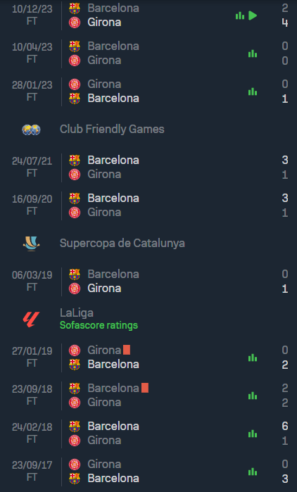Open stats icon for the 24/02/18 match
297x492 pixels.
pyautogui.click(x=253, y=434)
